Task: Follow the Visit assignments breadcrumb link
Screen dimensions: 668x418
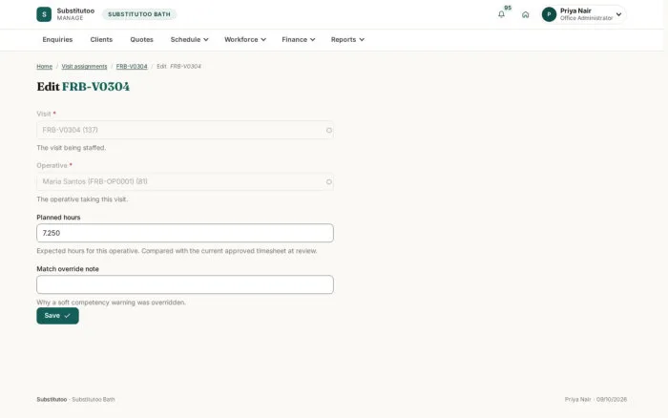Action: [84, 67]
